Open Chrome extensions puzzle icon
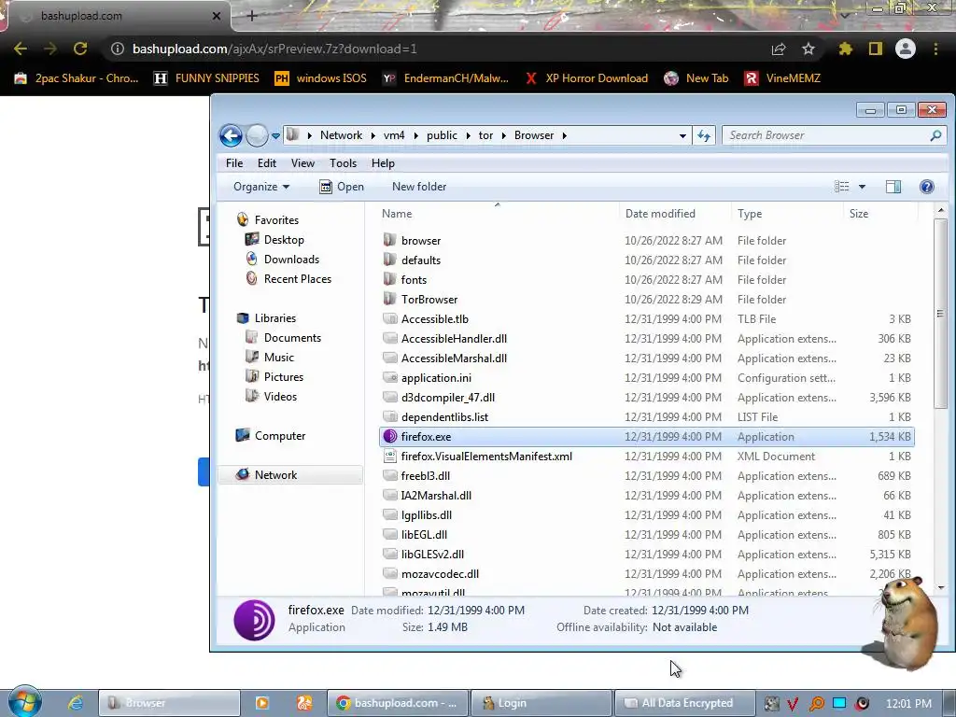Screen dimensions: 956x717 point(845,49)
